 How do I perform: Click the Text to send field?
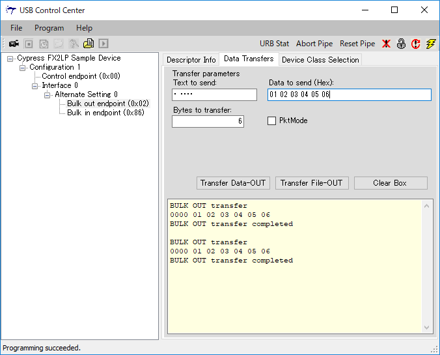click(x=214, y=94)
